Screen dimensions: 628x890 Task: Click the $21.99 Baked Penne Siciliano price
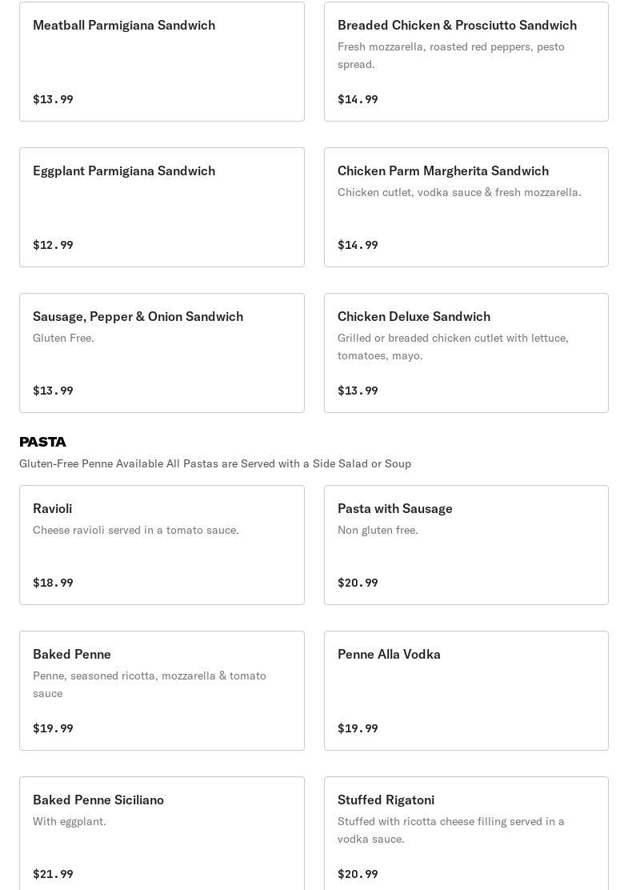(x=53, y=874)
